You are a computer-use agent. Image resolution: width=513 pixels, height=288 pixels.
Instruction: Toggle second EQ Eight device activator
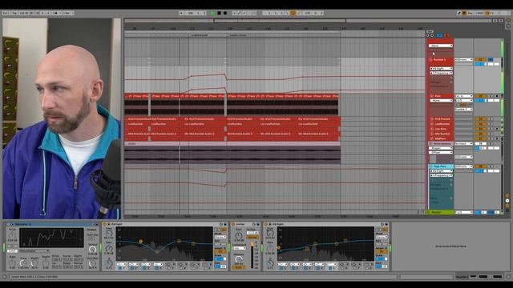click(265, 224)
